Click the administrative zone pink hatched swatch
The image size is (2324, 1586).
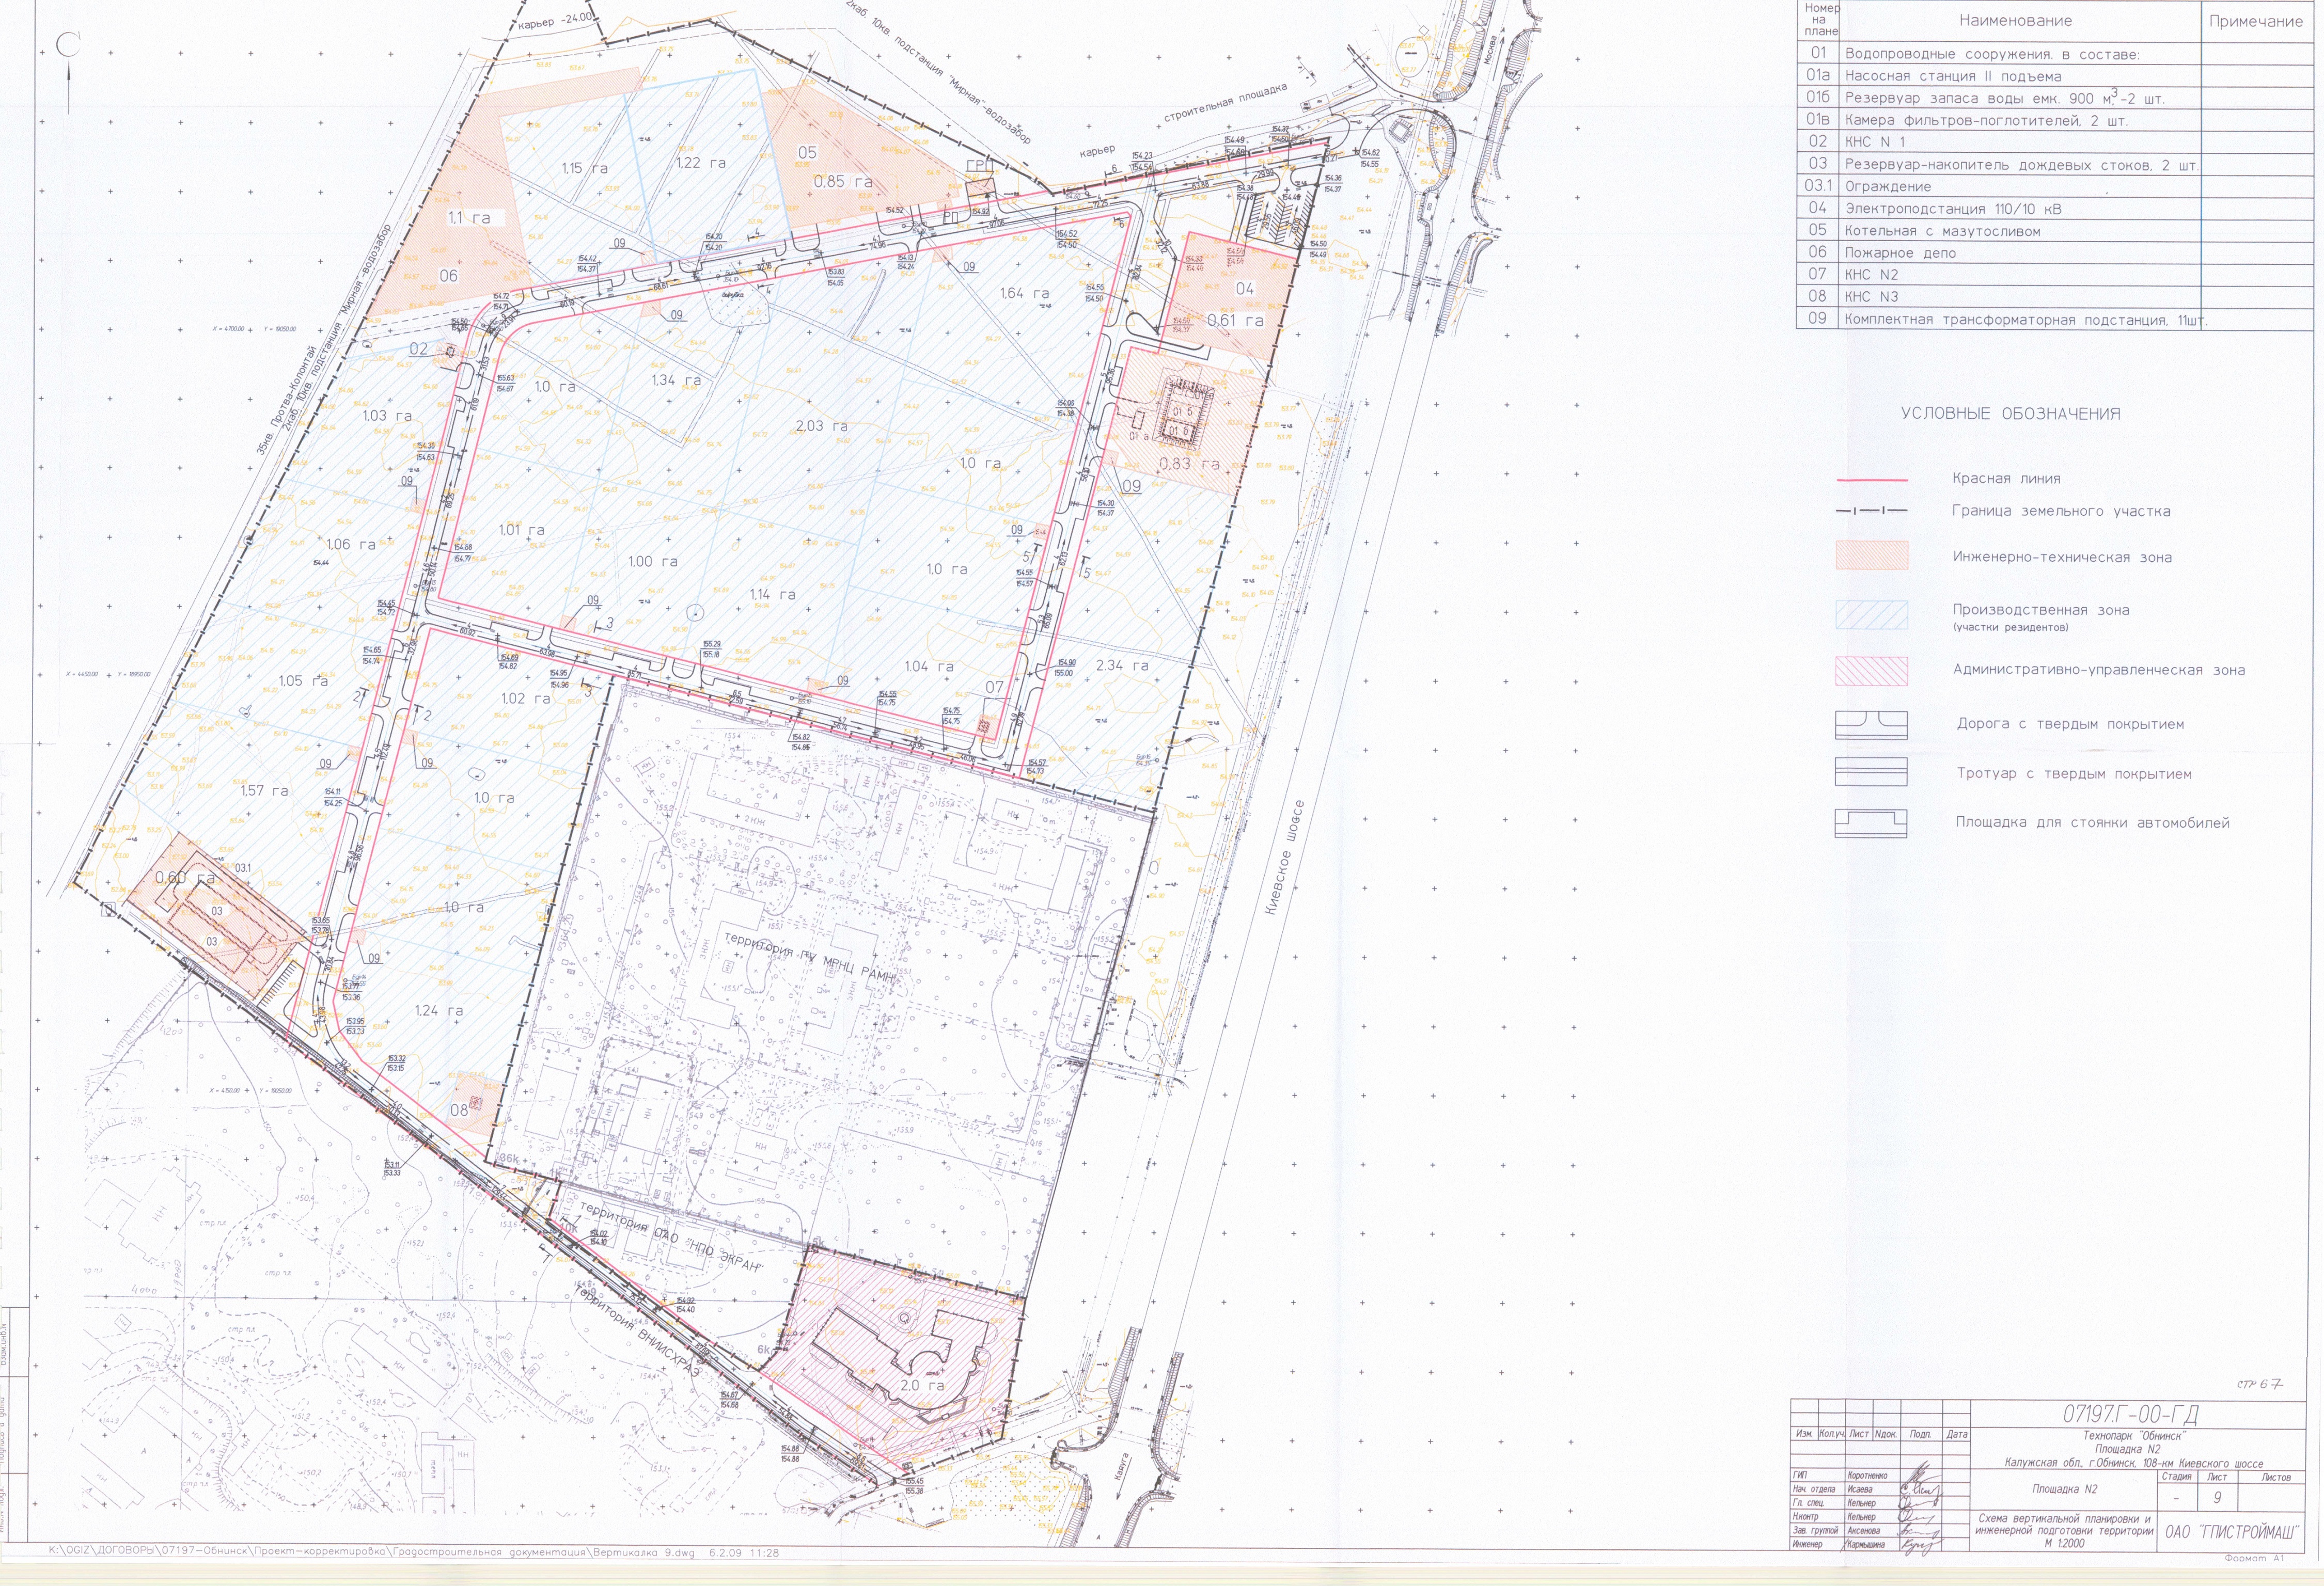pyautogui.click(x=1871, y=671)
